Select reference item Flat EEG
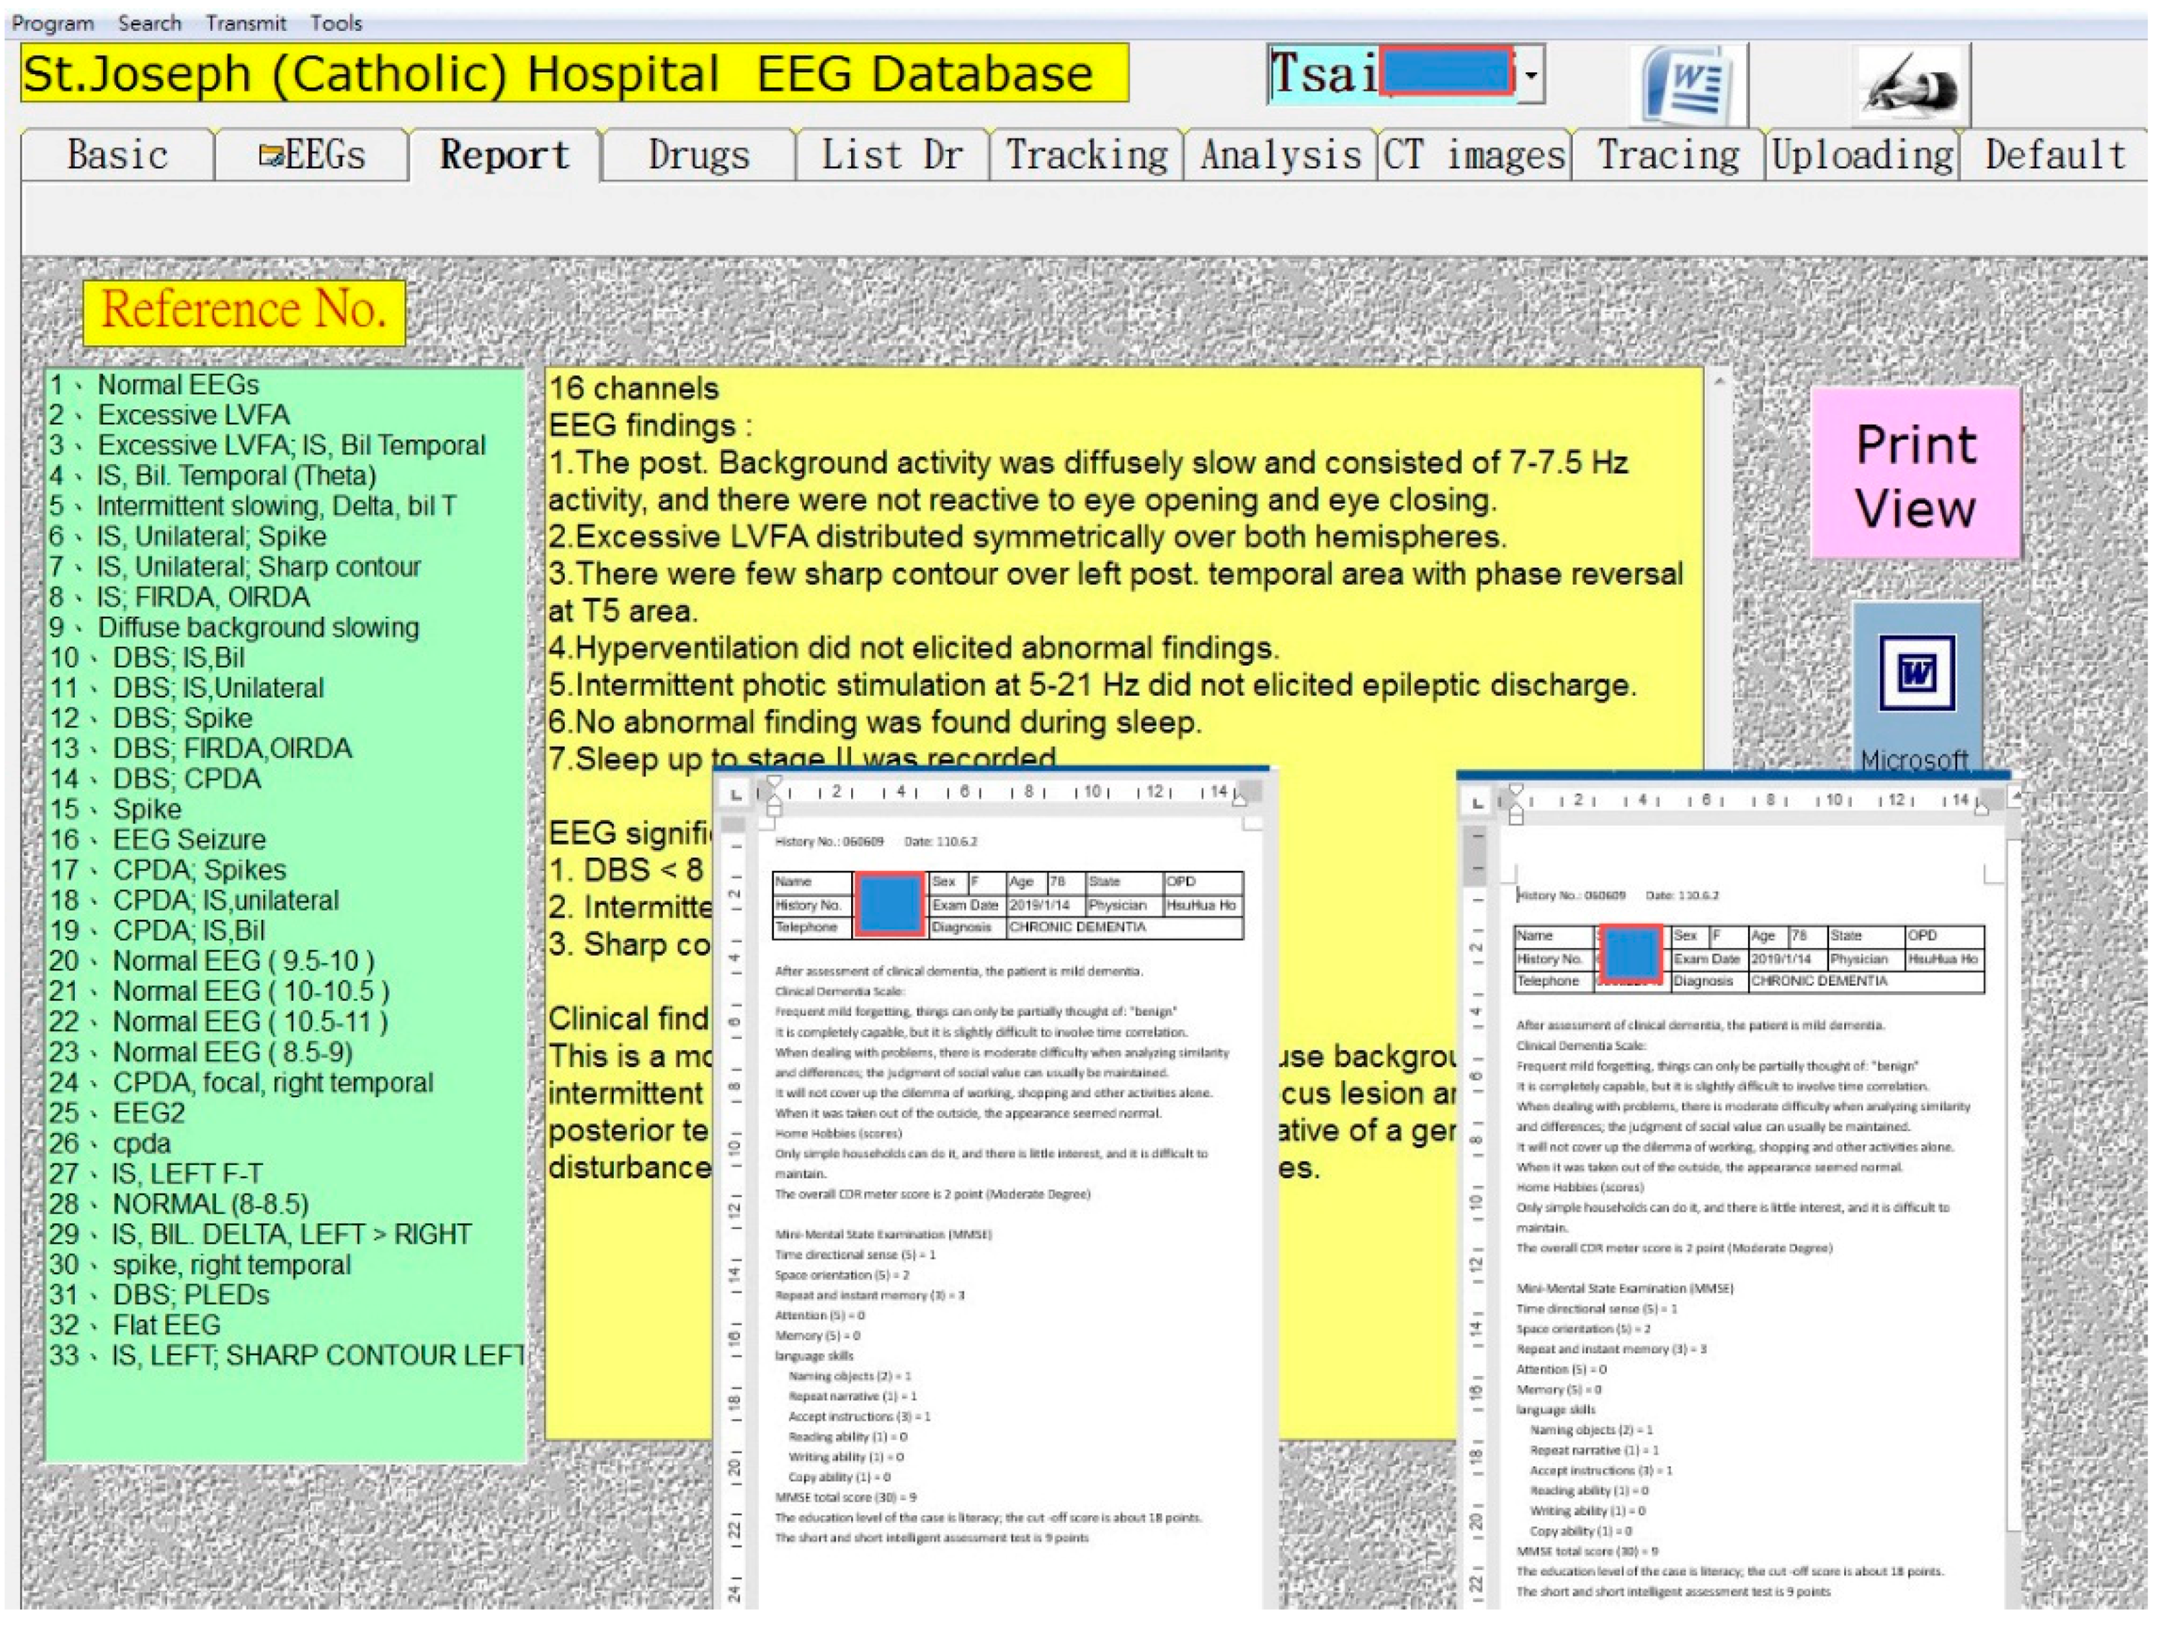The height and width of the screenshot is (1626, 2169). [x=166, y=1325]
